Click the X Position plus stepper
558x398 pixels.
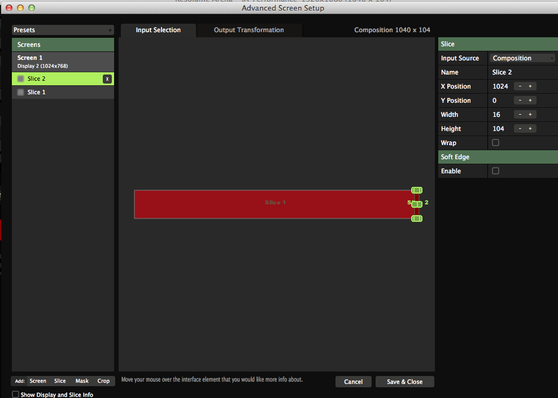[x=530, y=86]
